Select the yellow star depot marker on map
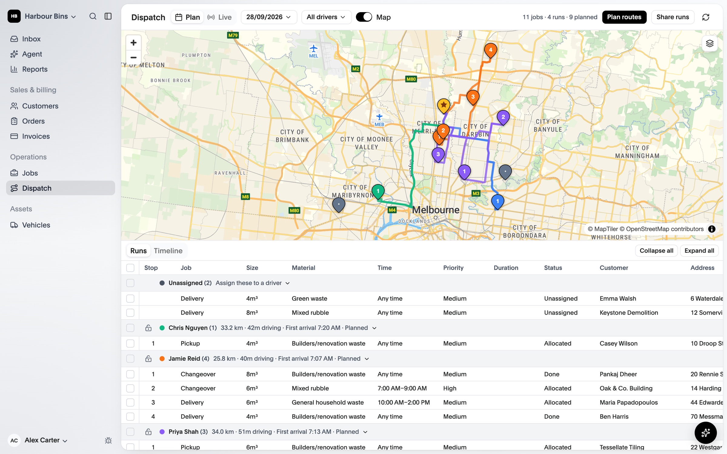Image resolution: width=727 pixels, height=454 pixels. pos(443,106)
